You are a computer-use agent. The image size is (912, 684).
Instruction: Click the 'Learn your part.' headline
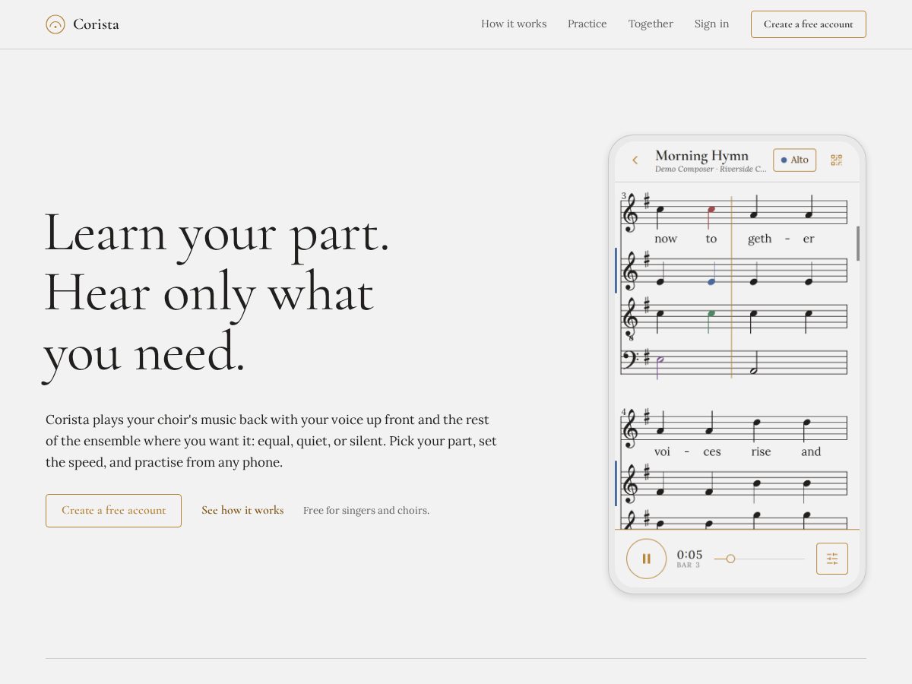click(217, 232)
